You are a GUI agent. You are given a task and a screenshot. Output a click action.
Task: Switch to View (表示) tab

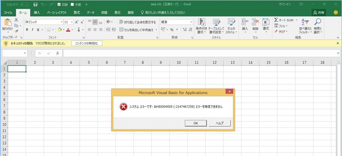point(118,13)
